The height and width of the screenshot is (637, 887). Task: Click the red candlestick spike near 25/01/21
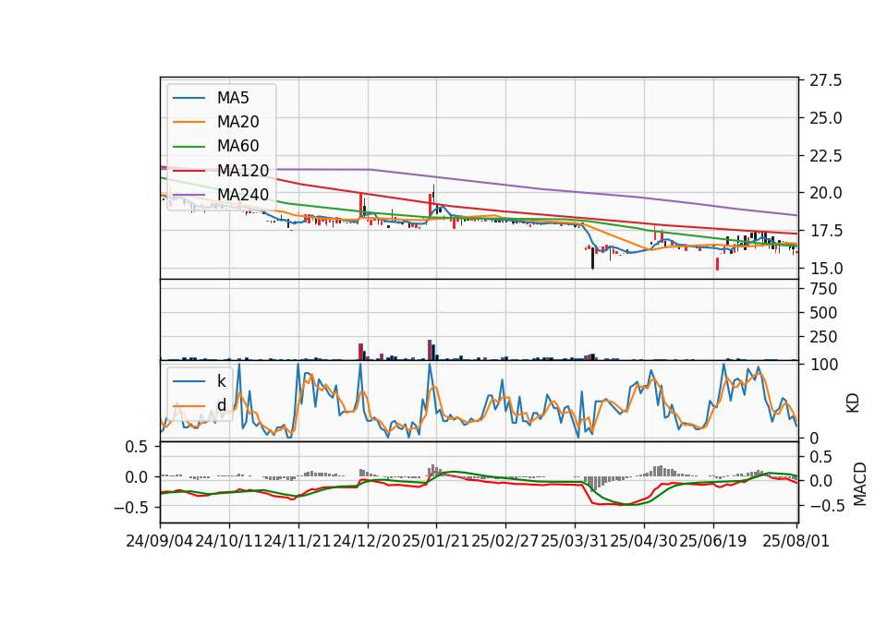(x=430, y=205)
